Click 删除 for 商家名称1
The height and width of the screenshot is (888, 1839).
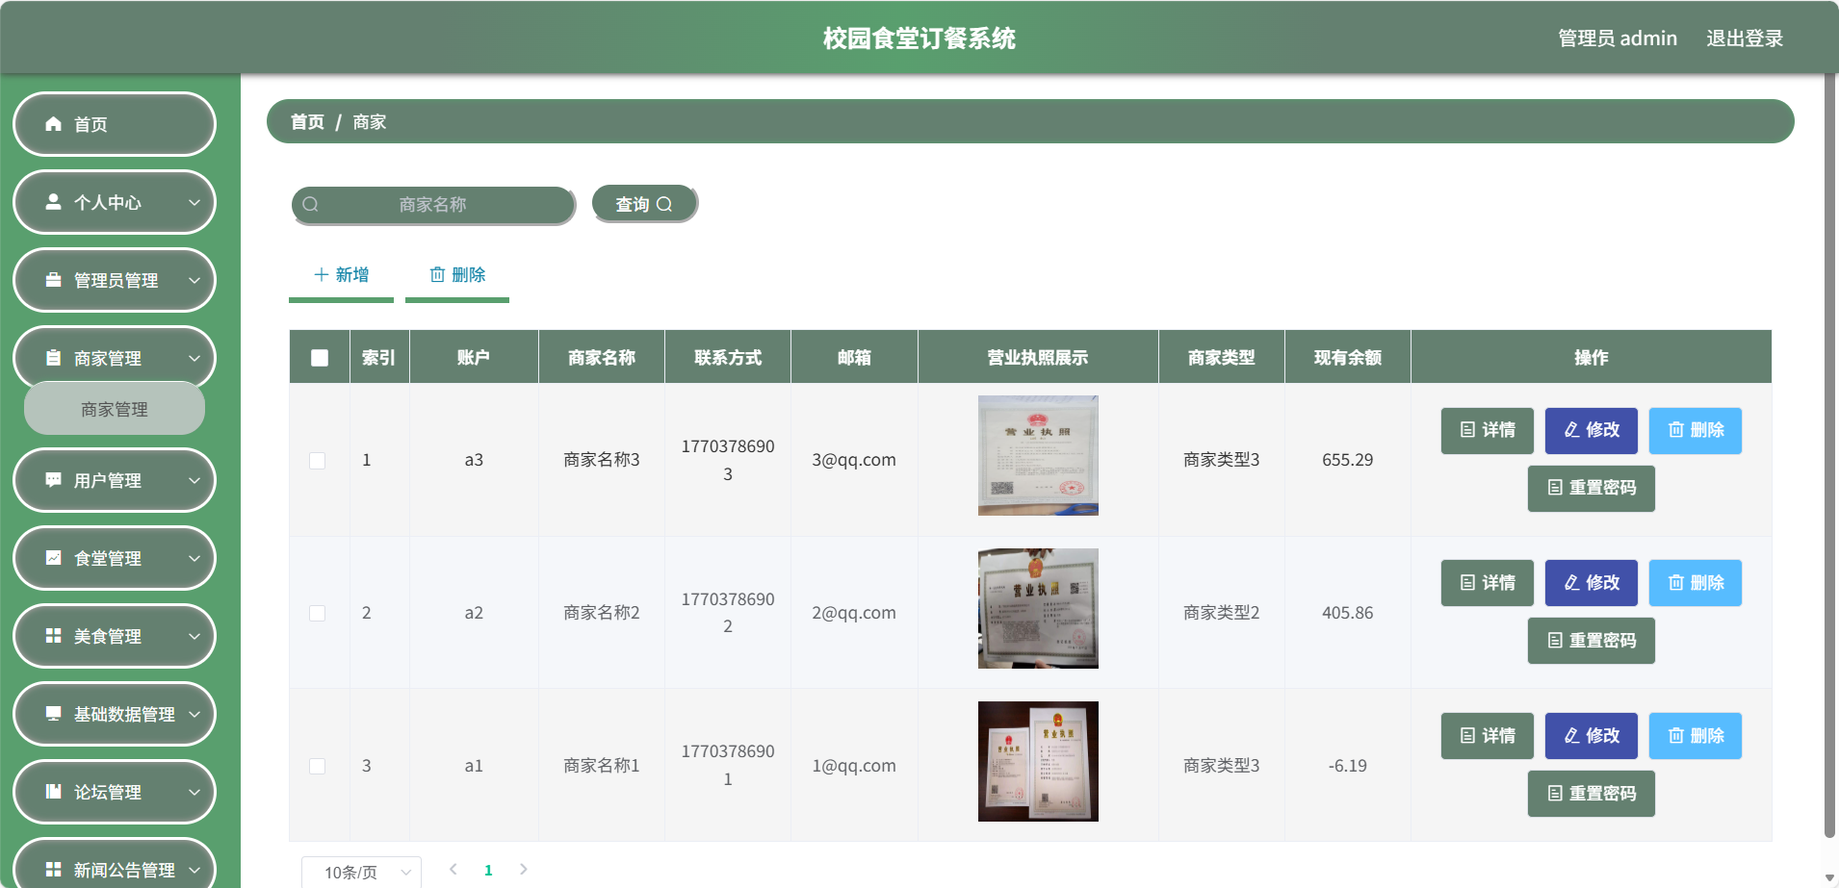[x=1696, y=736]
